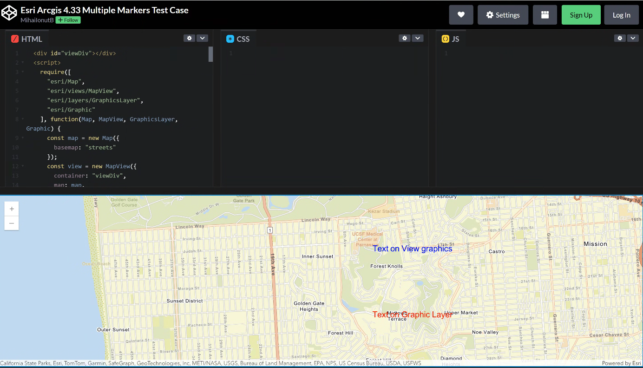The width and height of the screenshot is (643, 368).
Task: Love this pen with the heart button
Action: coord(461,15)
